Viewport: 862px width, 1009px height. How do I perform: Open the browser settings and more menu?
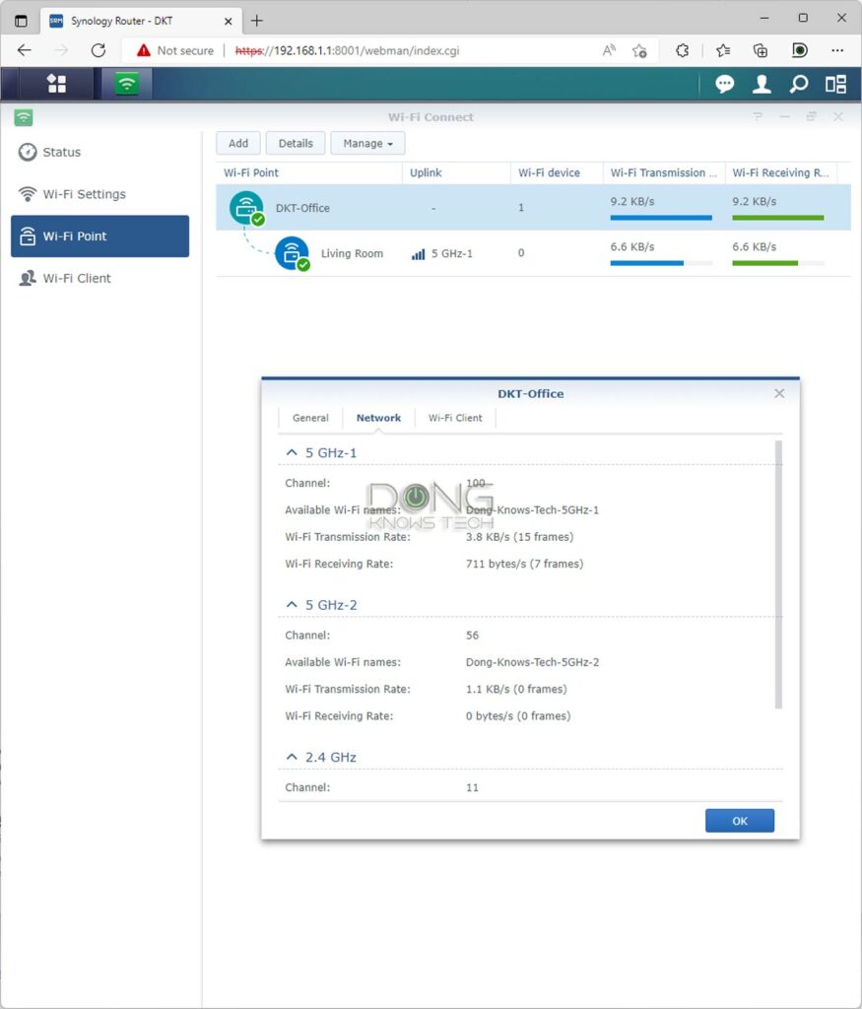click(x=837, y=50)
